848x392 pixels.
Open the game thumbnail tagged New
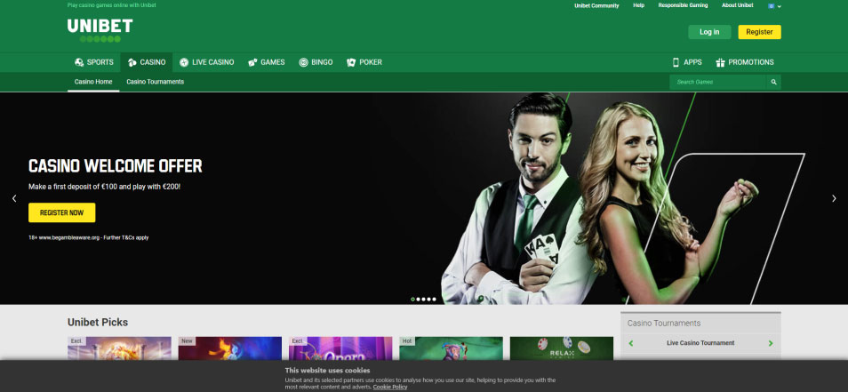coord(230,348)
